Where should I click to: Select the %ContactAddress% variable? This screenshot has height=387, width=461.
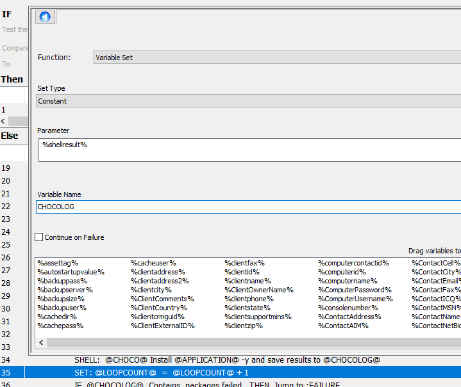[349, 317]
